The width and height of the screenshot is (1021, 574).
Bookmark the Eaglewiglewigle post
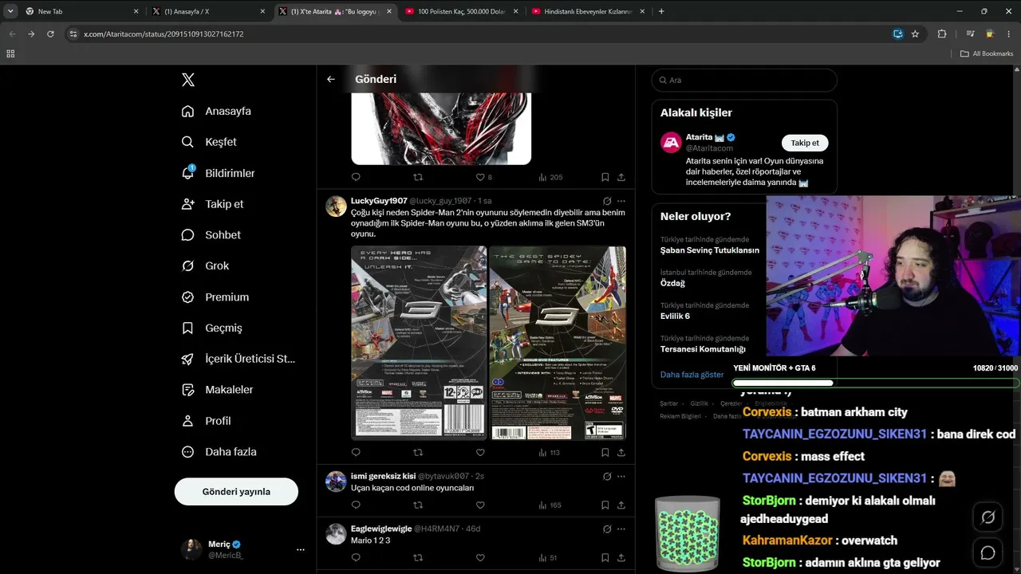pyautogui.click(x=605, y=557)
